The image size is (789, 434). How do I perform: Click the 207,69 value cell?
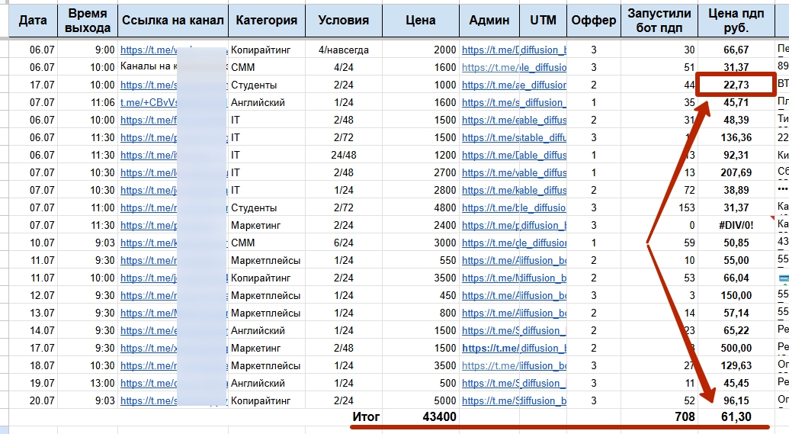736,172
